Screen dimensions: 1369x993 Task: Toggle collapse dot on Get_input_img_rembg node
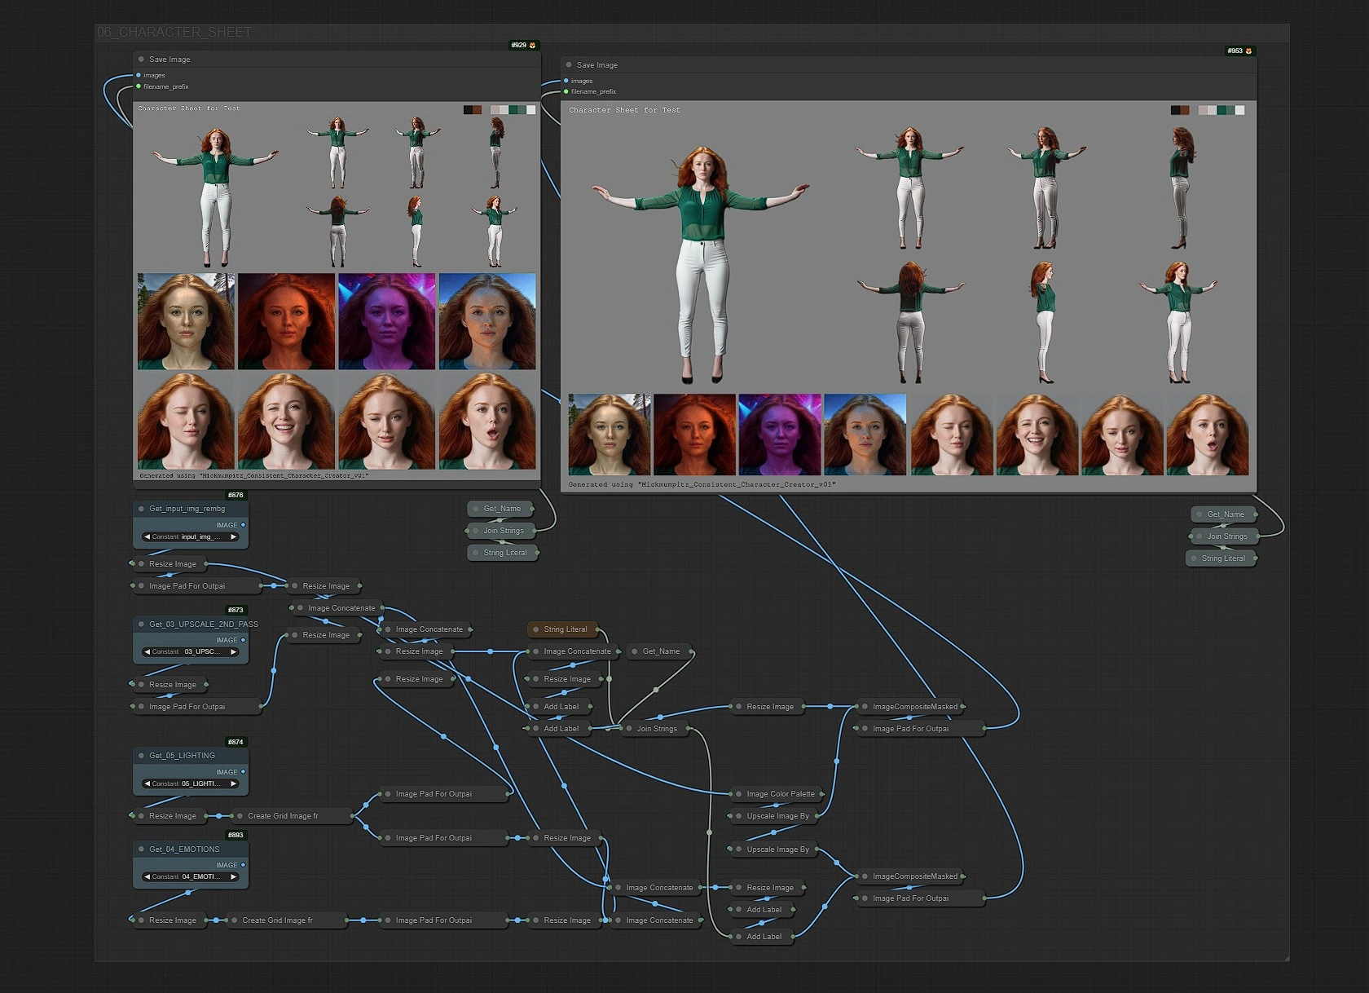pos(141,509)
